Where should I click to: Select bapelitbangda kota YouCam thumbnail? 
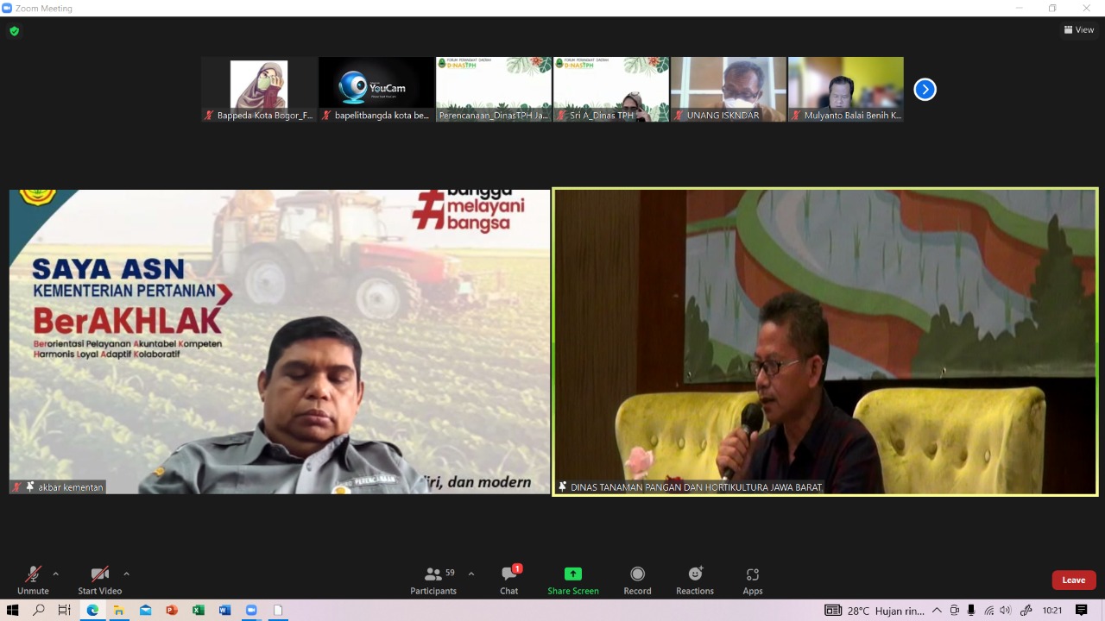pyautogui.click(x=376, y=89)
